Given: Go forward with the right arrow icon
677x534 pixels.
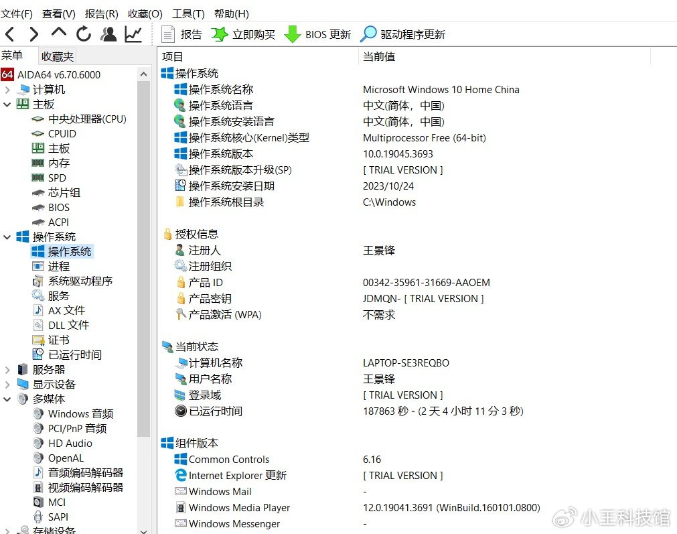Looking at the screenshot, I should coord(34,34).
